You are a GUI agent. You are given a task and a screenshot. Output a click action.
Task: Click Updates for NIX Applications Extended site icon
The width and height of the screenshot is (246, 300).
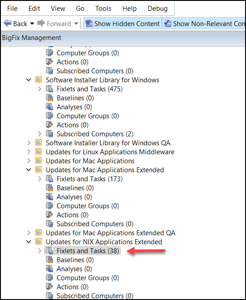38,242
